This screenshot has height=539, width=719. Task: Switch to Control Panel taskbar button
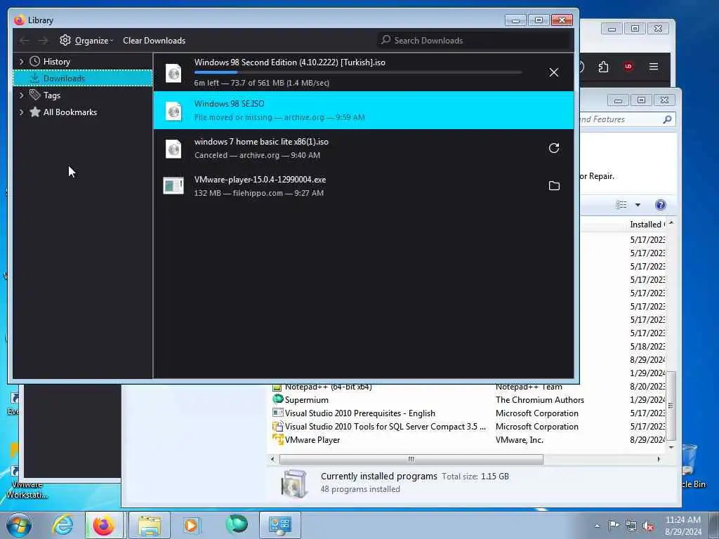280,525
